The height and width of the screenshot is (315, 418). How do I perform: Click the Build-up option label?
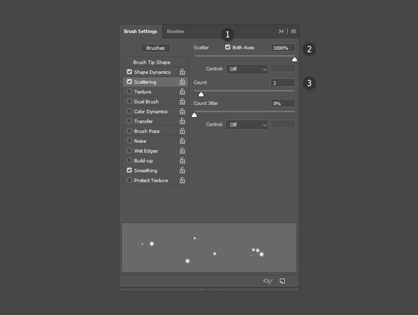143,161
